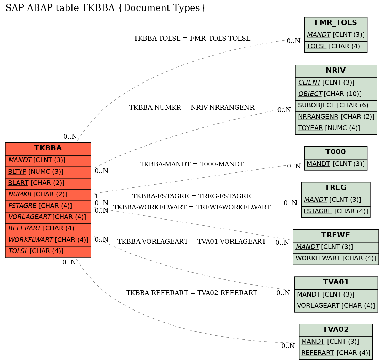384x363 pixels.
Task: Click FSTAGRE [CHAR (4)] in the TKBBA table
Action: [48, 207]
